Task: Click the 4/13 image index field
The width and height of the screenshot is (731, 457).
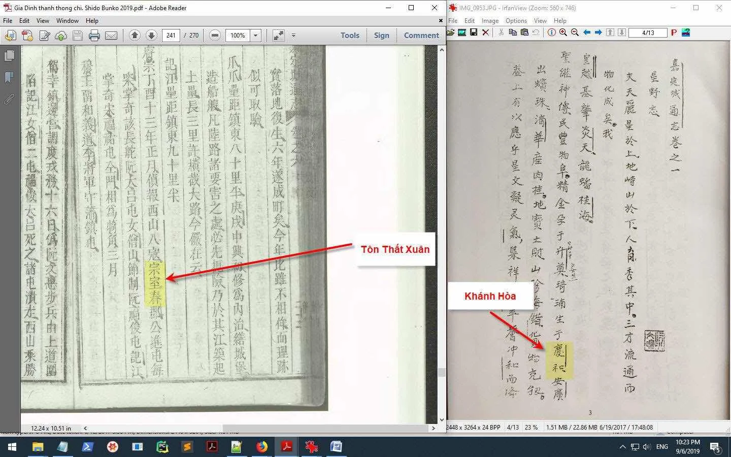Action: 648,32
